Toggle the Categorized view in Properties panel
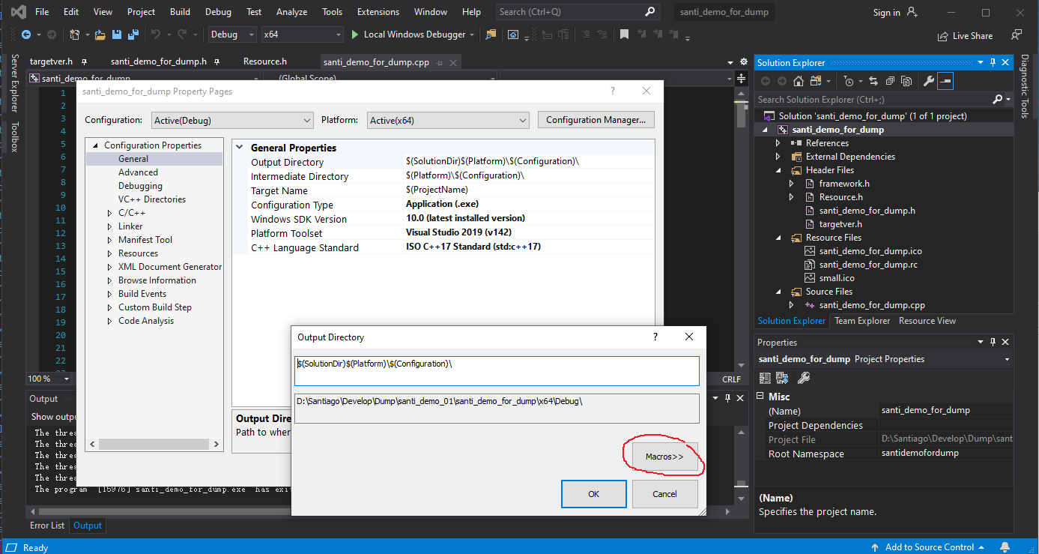Viewport: 1039px width, 554px height. pyautogui.click(x=766, y=378)
